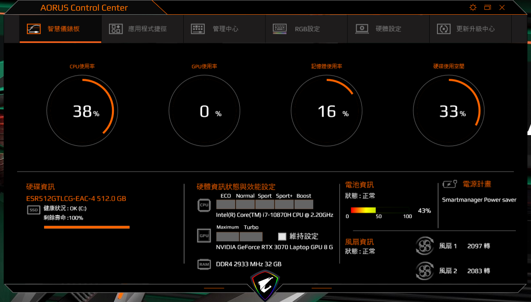This screenshot has width=531, height=302.
Task: Click the GPU使用率 0% gauge
Action: [204, 111]
